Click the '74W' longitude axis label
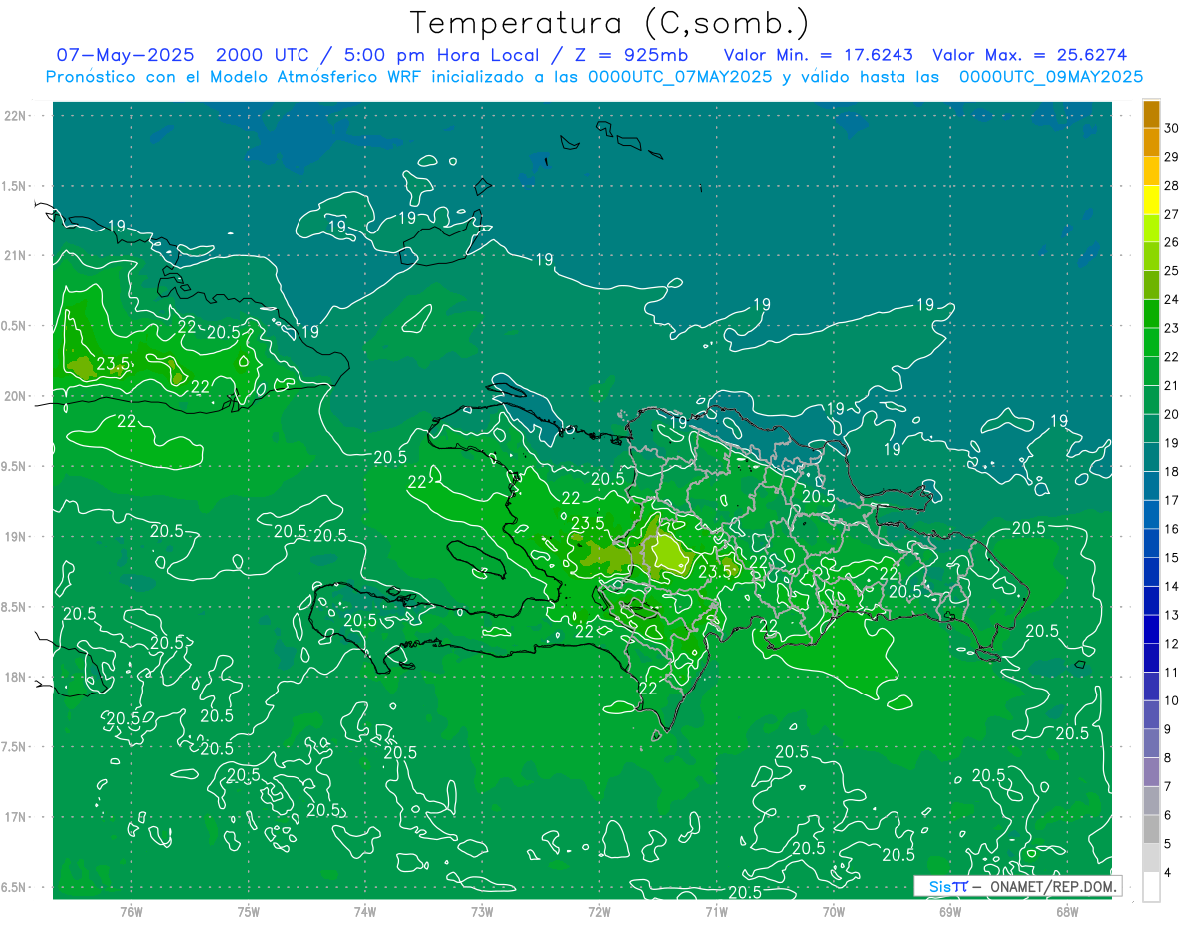The height and width of the screenshot is (925, 1198). (x=365, y=911)
